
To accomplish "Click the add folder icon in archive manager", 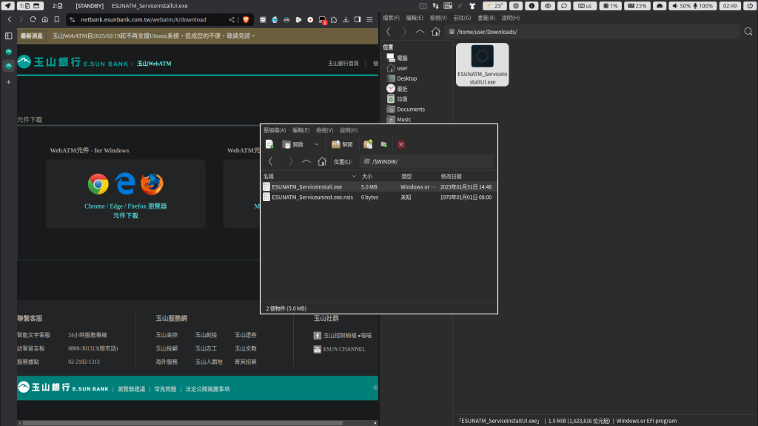I will point(384,144).
